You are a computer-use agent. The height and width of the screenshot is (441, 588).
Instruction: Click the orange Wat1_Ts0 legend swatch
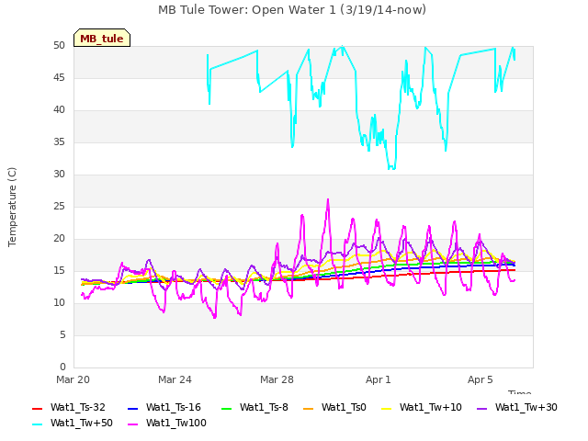tap(309, 408)
